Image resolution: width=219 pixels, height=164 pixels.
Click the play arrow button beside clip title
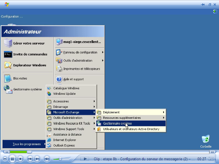click(85, 159)
